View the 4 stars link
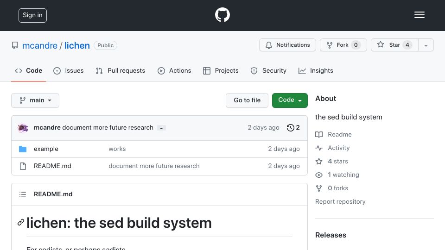Image resolution: width=445 pixels, height=250 pixels. (338, 161)
